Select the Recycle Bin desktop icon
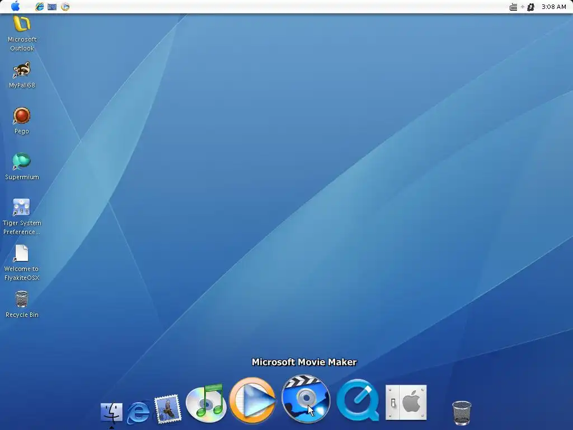The height and width of the screenshot is (430, 573). coord(22,304)
